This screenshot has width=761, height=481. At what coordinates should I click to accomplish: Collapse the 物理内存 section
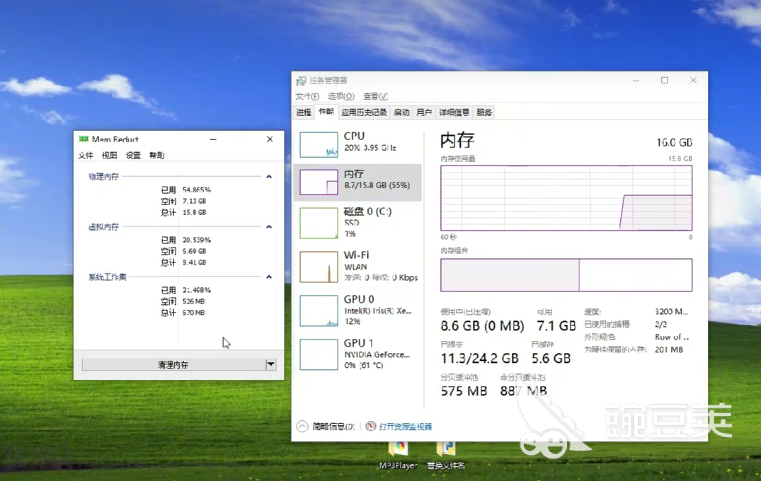click(x=269, y=176)
